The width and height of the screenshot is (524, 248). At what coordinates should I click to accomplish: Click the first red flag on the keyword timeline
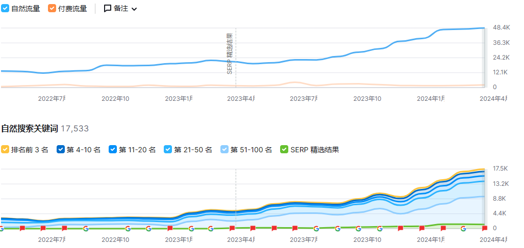point(22,229)
